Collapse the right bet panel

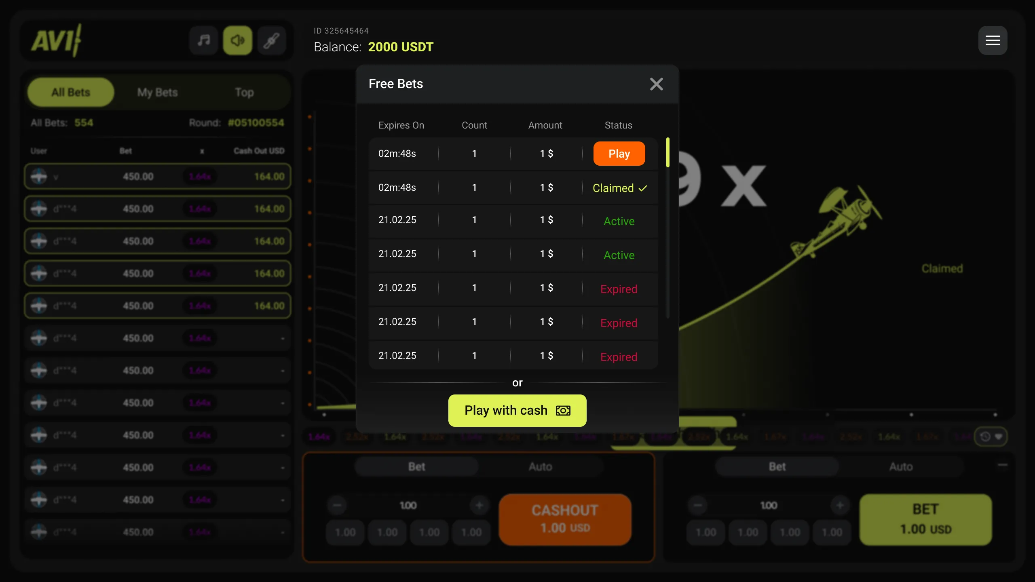1002,465
